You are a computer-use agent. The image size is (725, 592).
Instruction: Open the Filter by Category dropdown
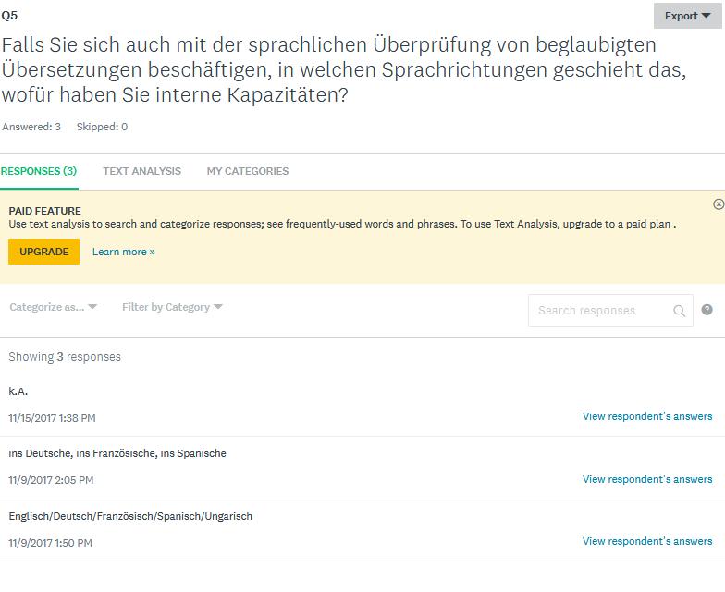(172, 307)
